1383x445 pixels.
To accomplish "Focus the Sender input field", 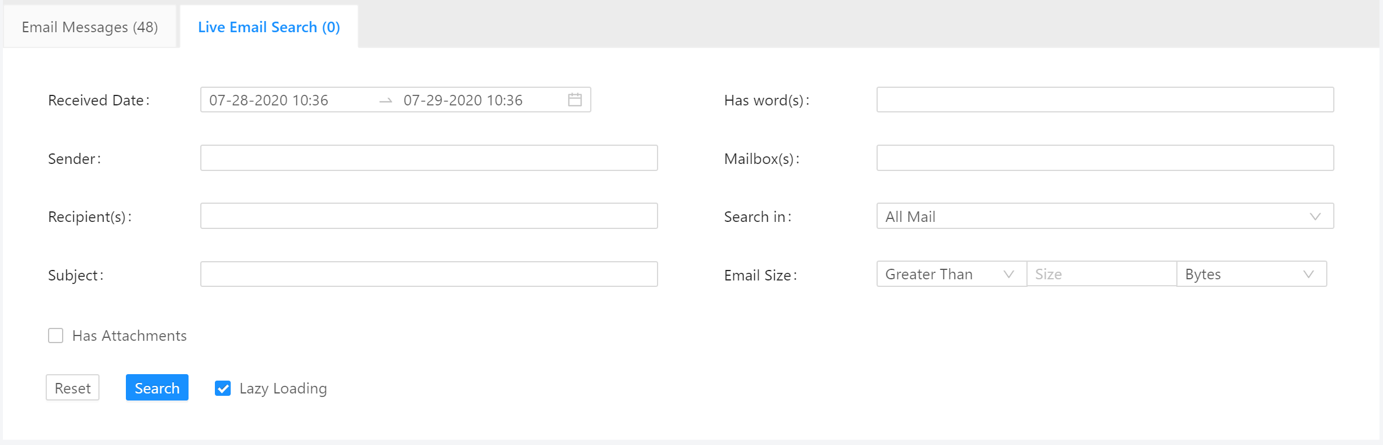I will [x=429, y=158].
